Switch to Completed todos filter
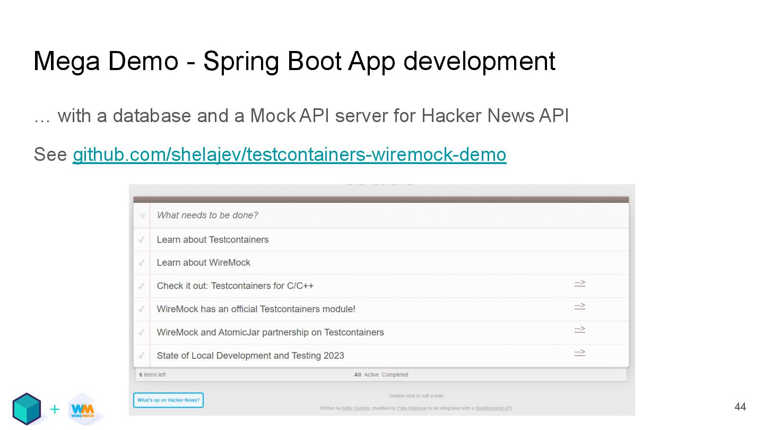The width and height of the screenshot is (764, 430). pyautogui.click(x=395, y=375)
